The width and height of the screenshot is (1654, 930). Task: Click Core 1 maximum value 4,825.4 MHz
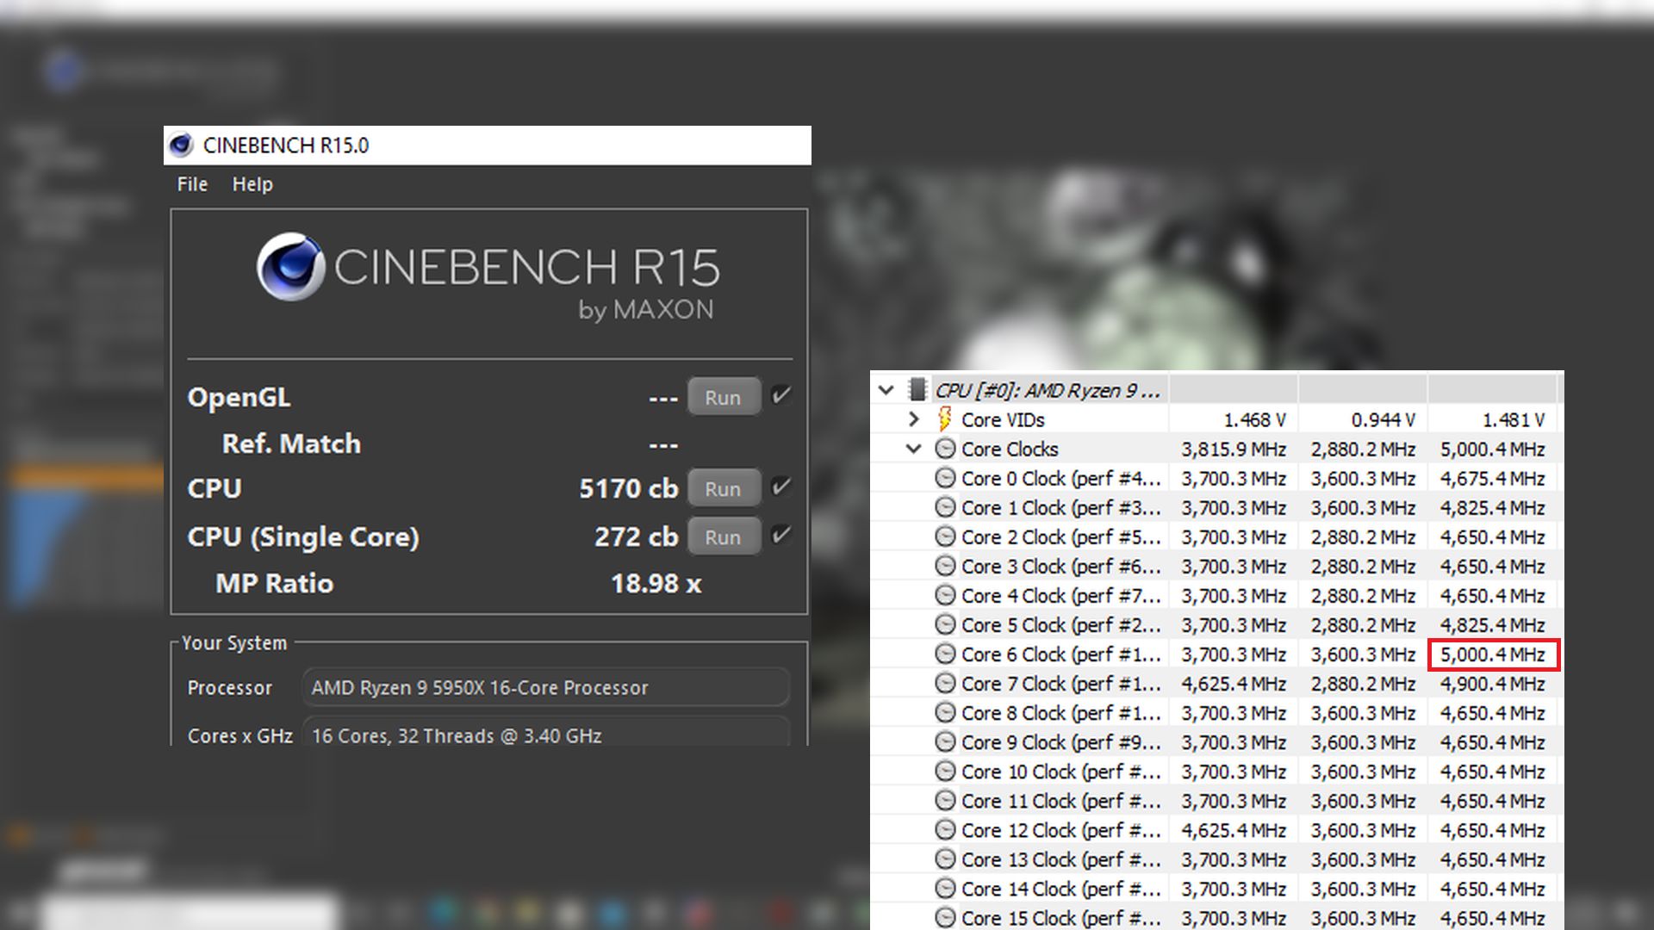click(1493, 508)
